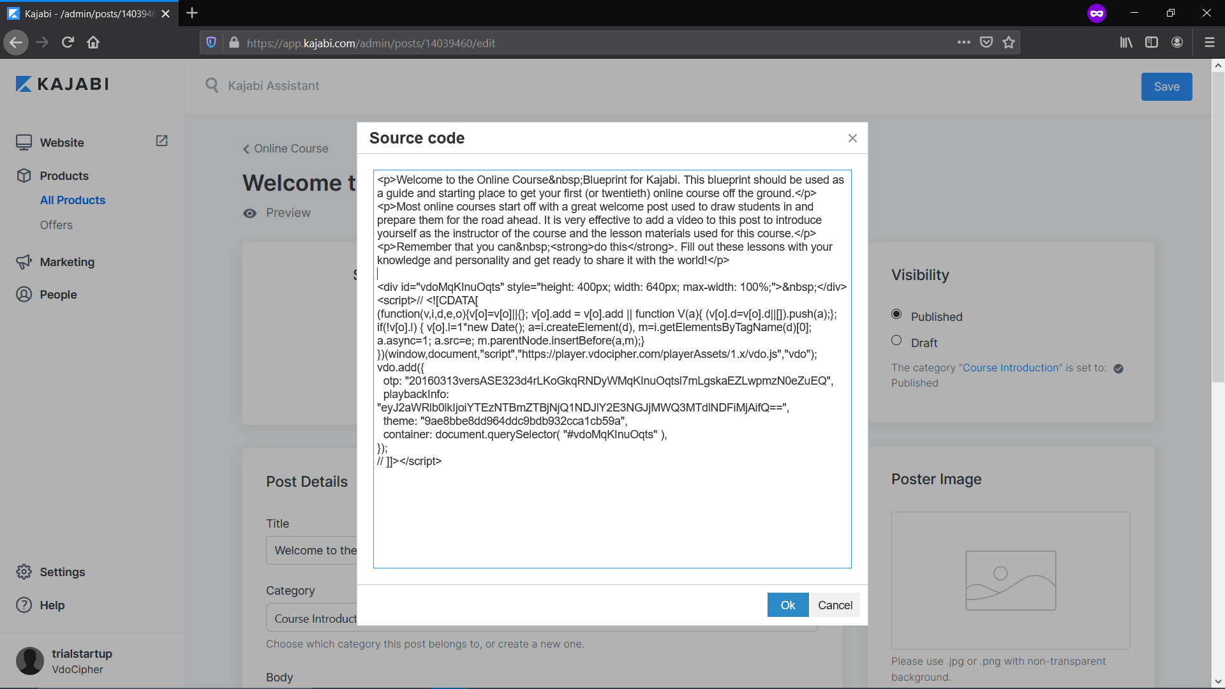Select the Draft visibility option
Screen dimensions: 1225x689
click(896, 341)
